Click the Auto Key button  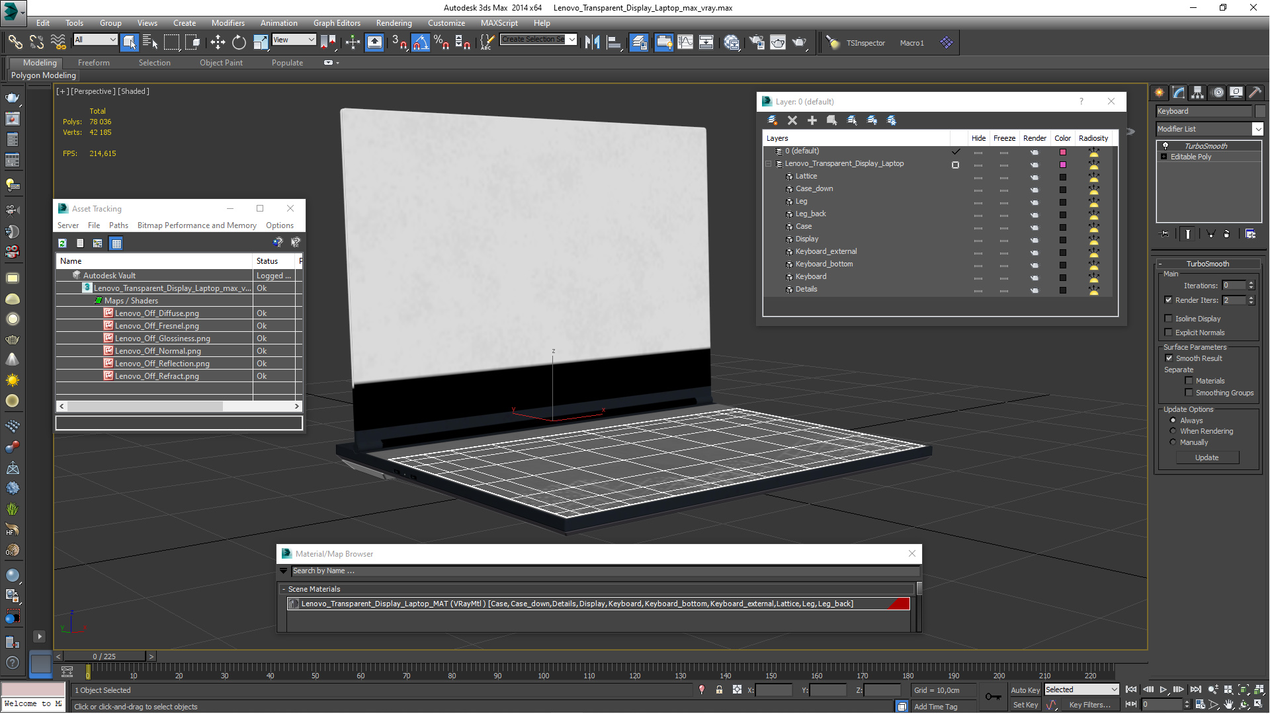tap(1025, 690)
